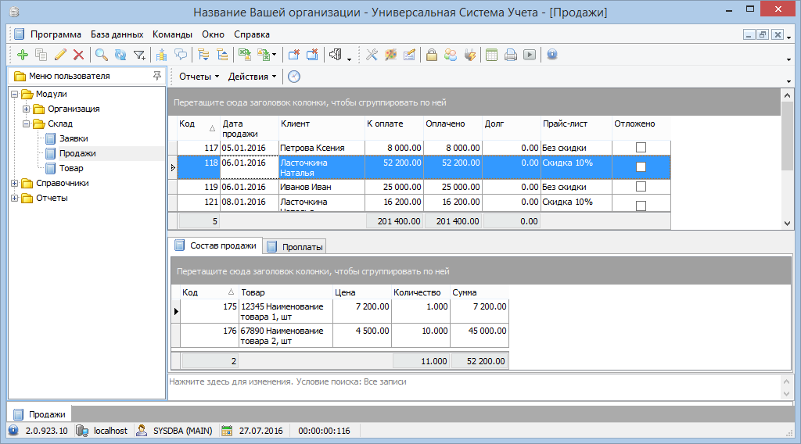Open the Отчеты dropdown in toolbar
The width and height of the screenshot is (801, 444).
(x=199, y=77)
